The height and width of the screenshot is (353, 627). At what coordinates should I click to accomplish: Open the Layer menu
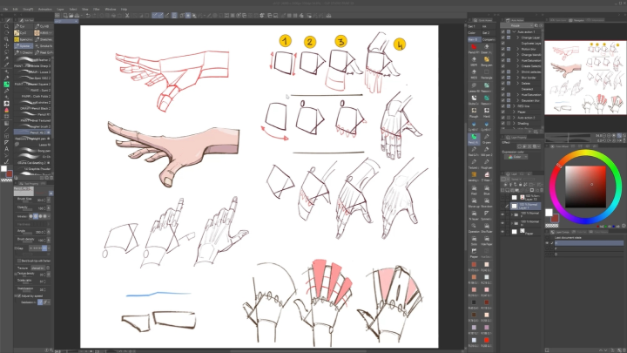pyautogui.click(x=60, y=10)
